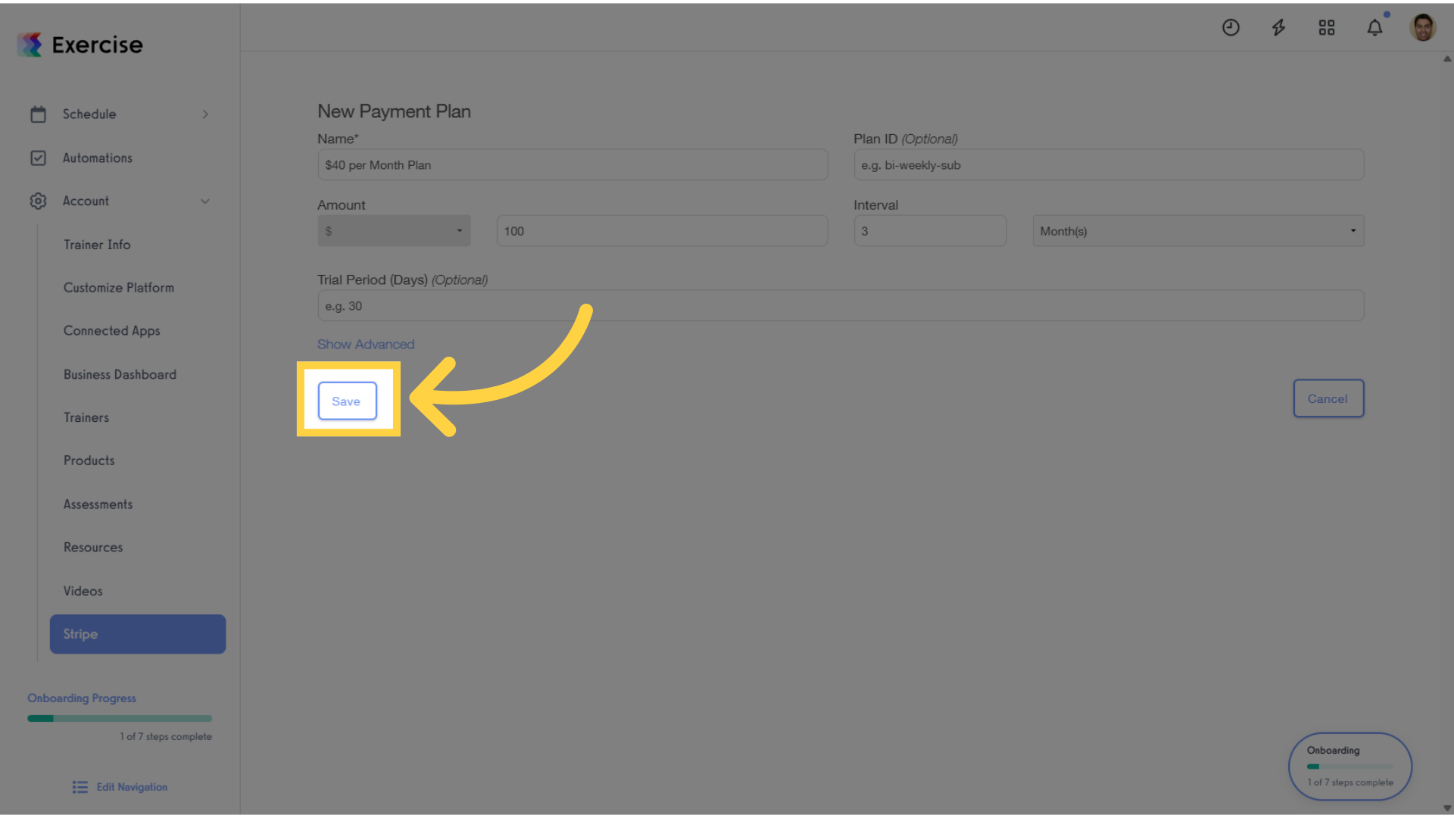
Task: Click the Account gear icon
Action: pyautogui.click(x=38, y=201)
